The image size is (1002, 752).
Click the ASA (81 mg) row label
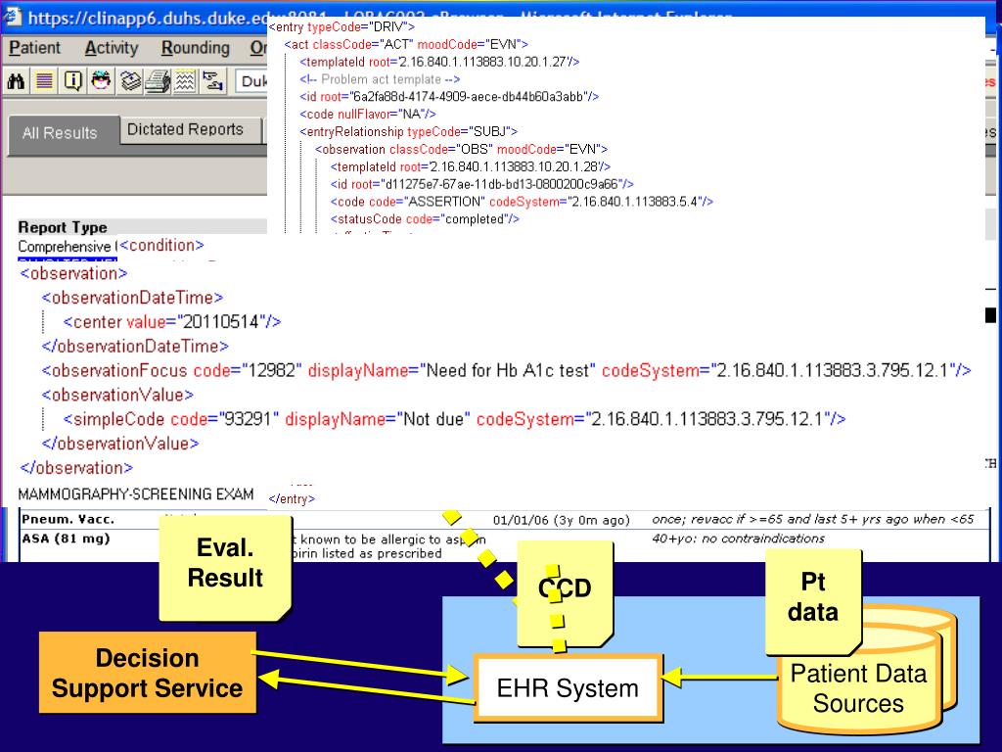pos(66,539)
